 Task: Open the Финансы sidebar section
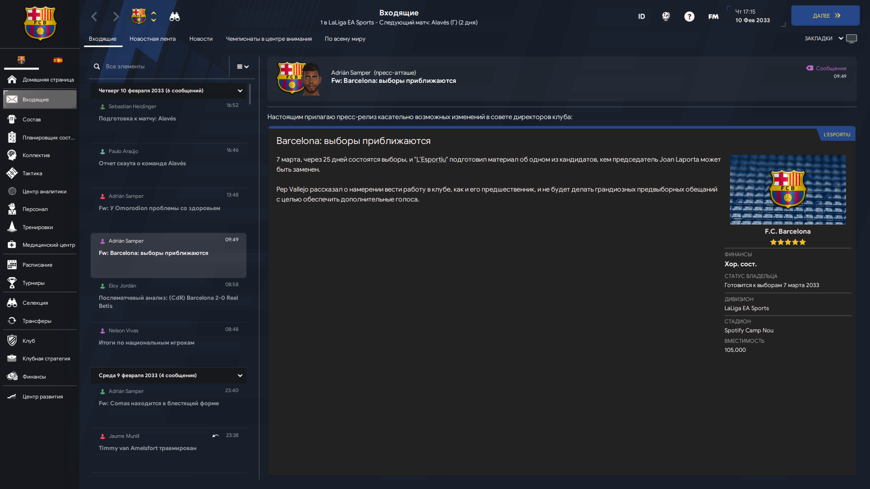point(40,377)
